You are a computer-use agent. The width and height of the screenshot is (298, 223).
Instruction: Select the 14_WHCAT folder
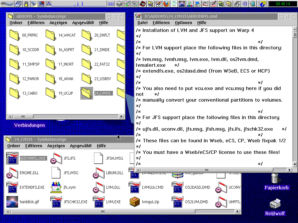point(51,35)
